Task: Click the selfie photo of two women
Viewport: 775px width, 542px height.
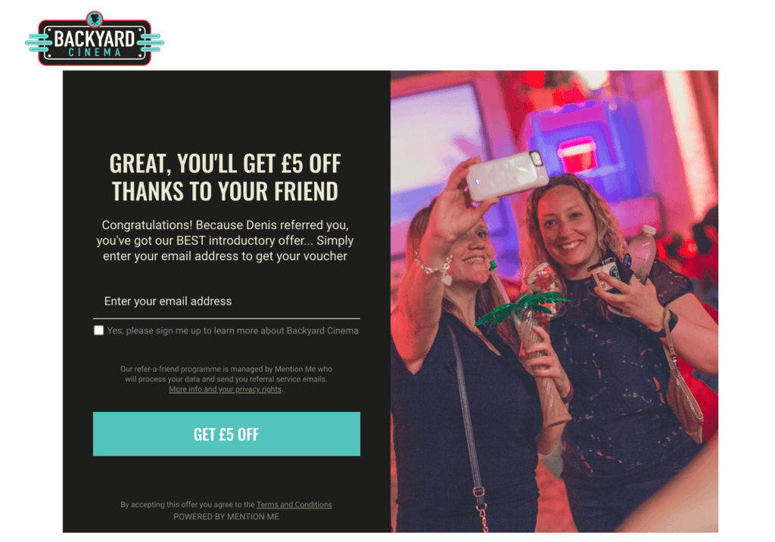Action: pos(554,301)
